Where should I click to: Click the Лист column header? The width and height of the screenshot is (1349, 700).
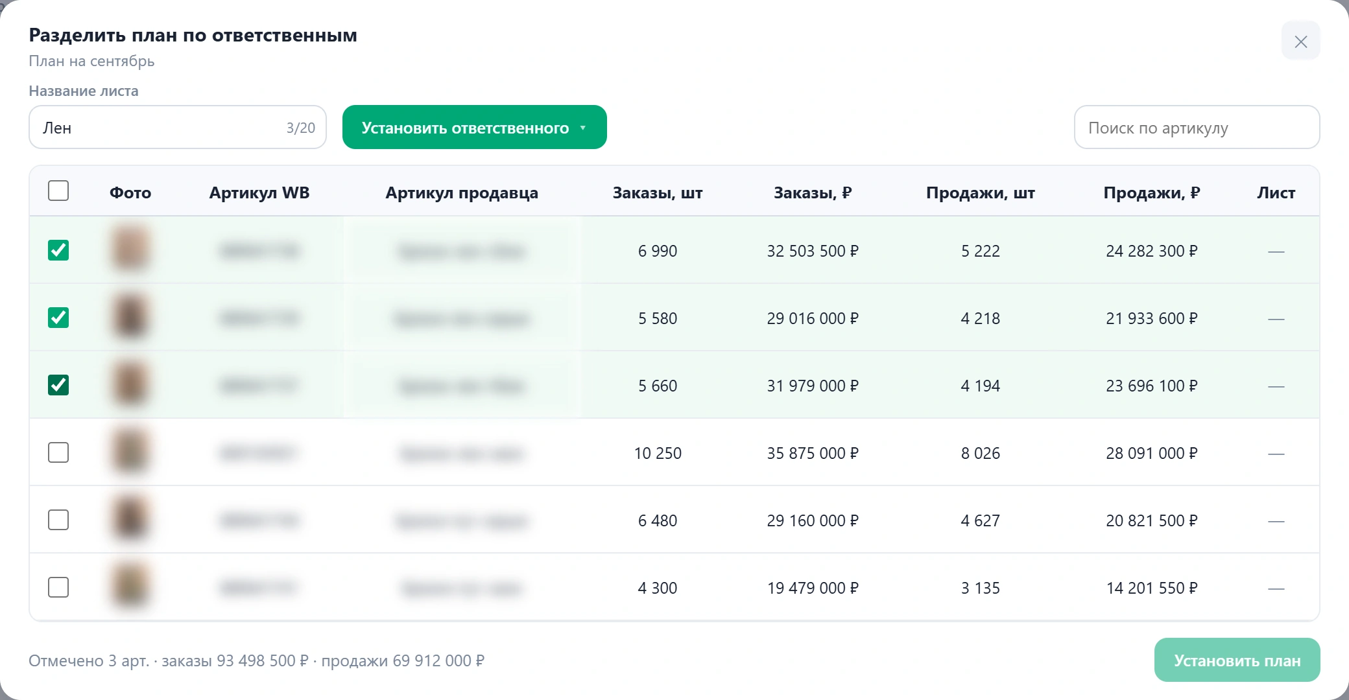click(x=1276, y=192)
